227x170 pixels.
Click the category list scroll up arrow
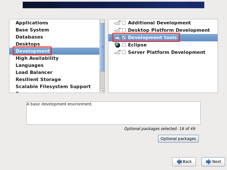pyautogui.click(x=102, y=21)
